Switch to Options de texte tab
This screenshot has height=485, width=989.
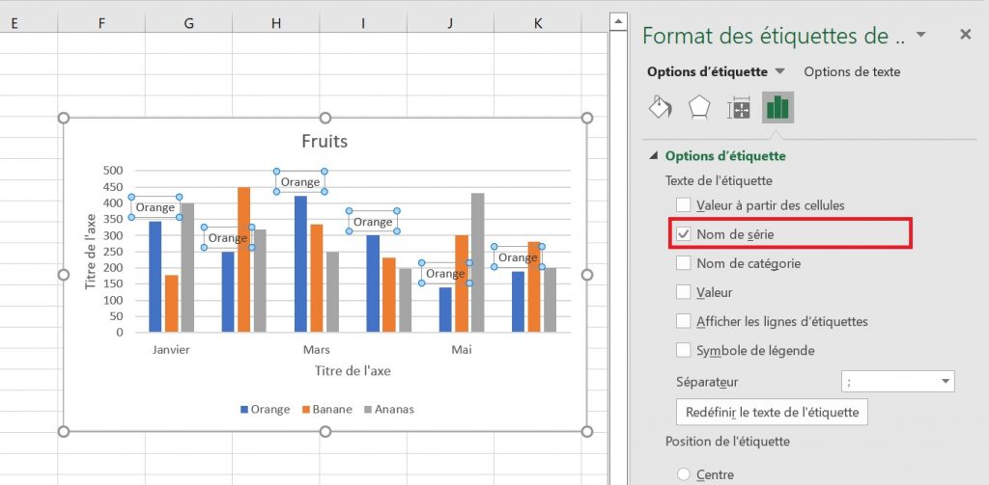(x=852, y=71)
